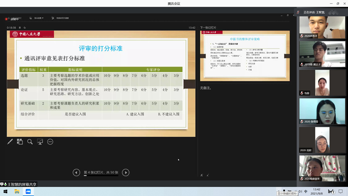Go to the previous slide arrow
Screen dimensions: 348x196
pyautogui.click(x=77, y=172)
